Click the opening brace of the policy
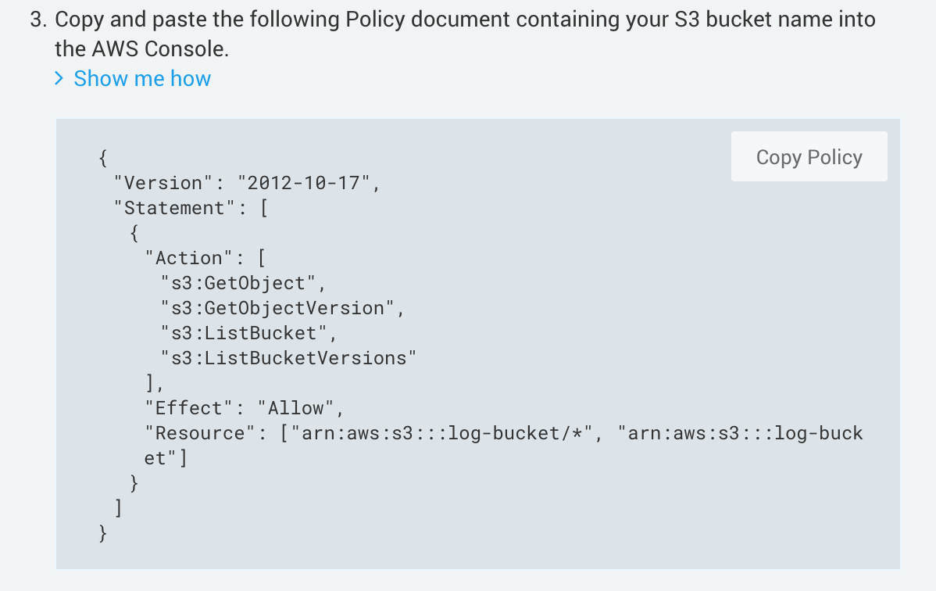Viewport: 936px width, 591px height. (x=104, y=158)
